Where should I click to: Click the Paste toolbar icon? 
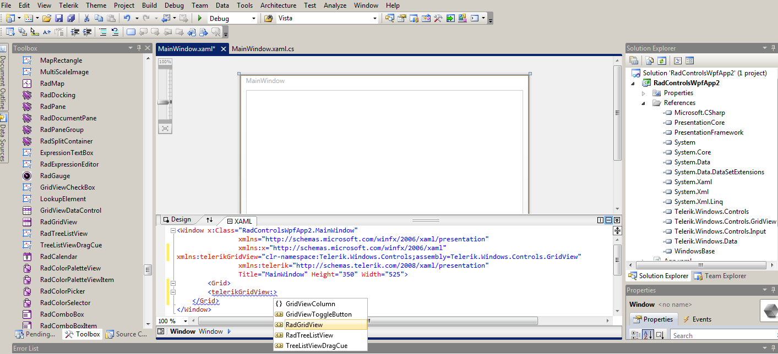(111, 18)
